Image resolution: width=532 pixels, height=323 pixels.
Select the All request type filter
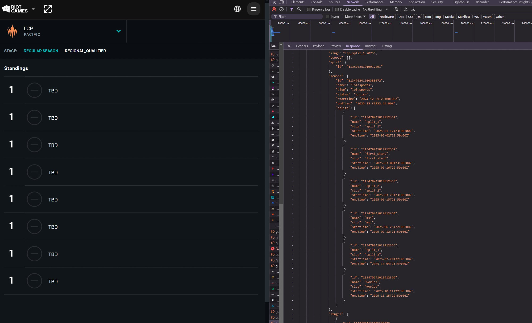point(372,17)
